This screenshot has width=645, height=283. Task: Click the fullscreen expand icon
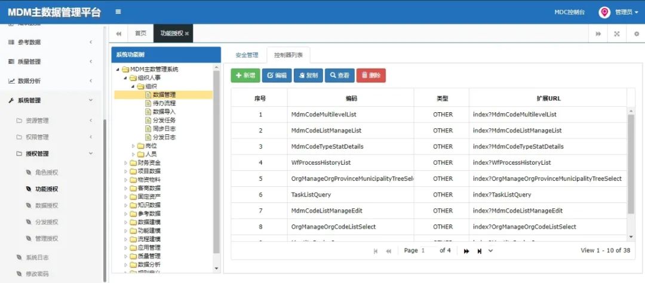[617, 33]
